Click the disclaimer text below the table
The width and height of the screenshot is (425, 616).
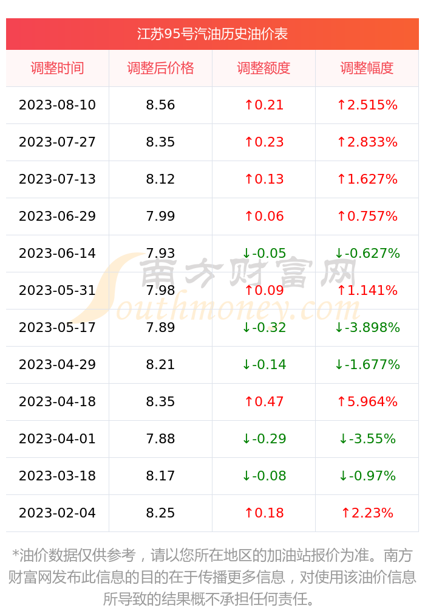pos(212,577)
